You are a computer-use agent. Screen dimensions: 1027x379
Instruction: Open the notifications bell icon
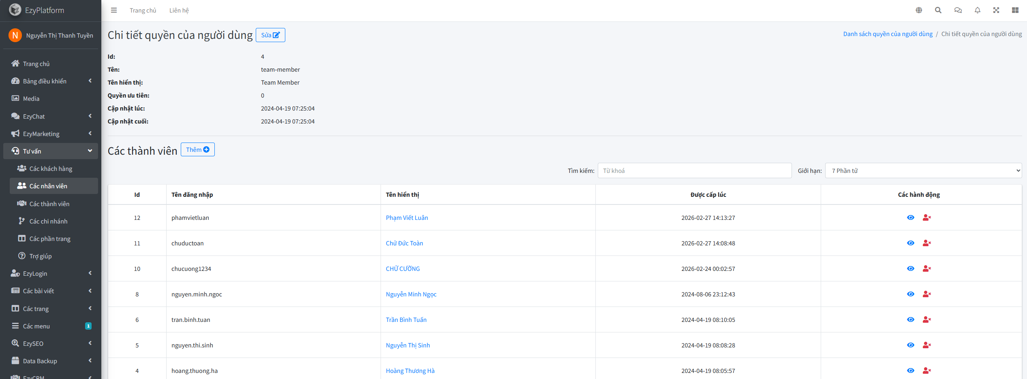(x=977, y=11)
